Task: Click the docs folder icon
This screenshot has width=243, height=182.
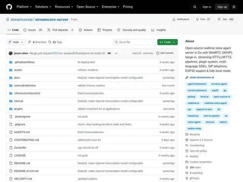Action: click(11, 78)
